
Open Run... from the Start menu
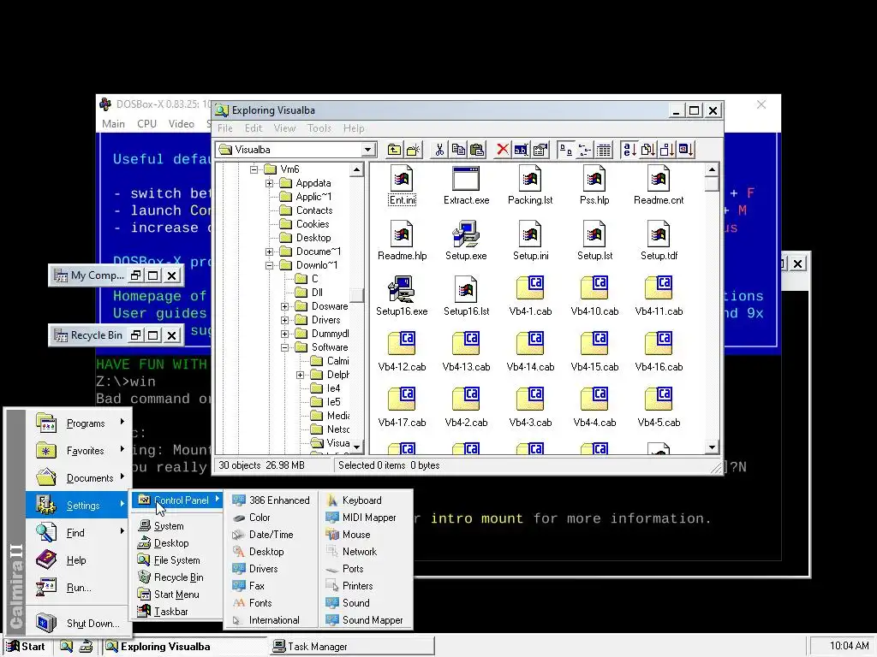pyautogui.click(x=78, y=587)
